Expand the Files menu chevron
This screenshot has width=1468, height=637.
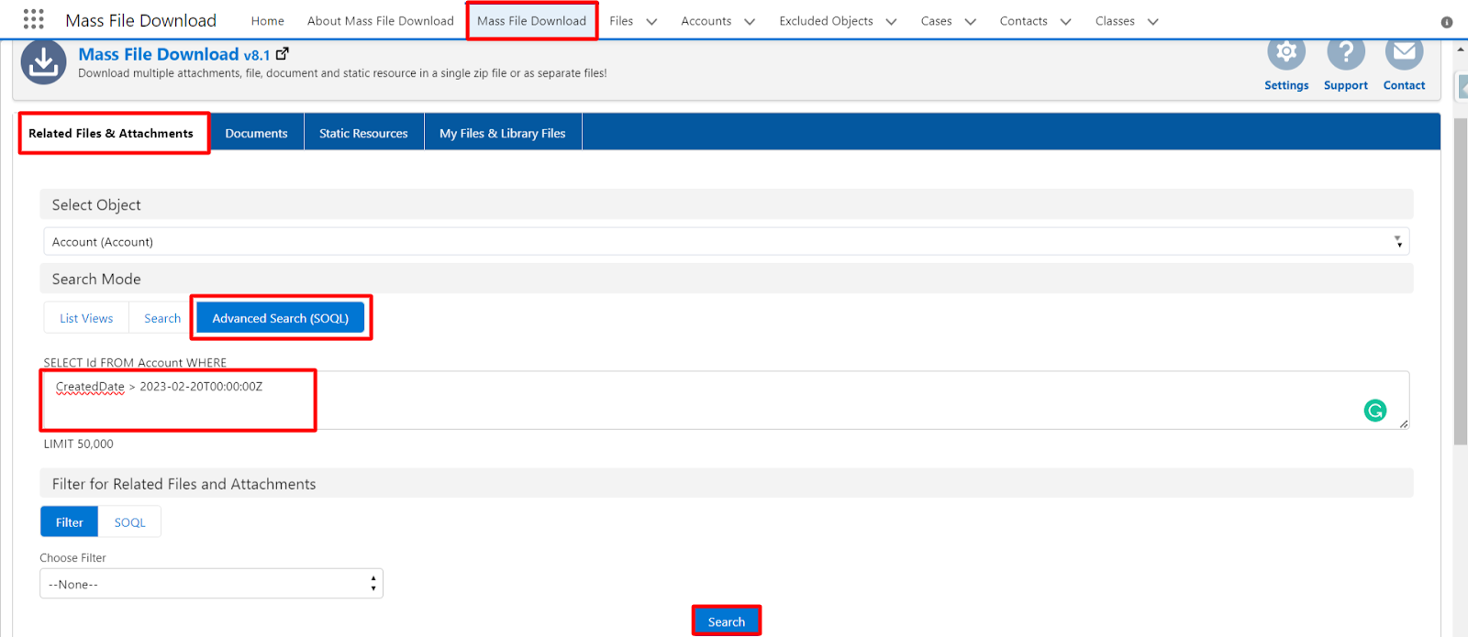pos(651,21)
